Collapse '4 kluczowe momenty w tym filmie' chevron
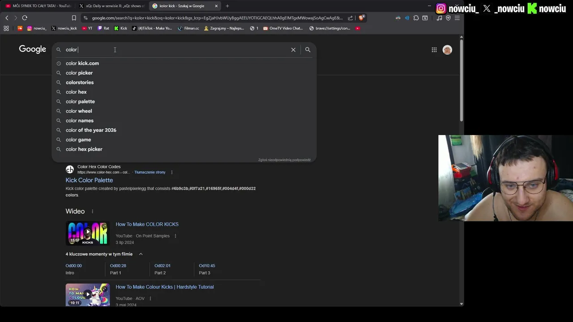 click(x=141, y=254)
